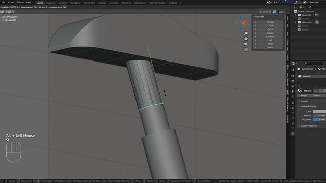The height and width of the screenshot is (183, 326).
Task: Click the Scene Collection icon in outliner
Action: [x=295, y=11]
